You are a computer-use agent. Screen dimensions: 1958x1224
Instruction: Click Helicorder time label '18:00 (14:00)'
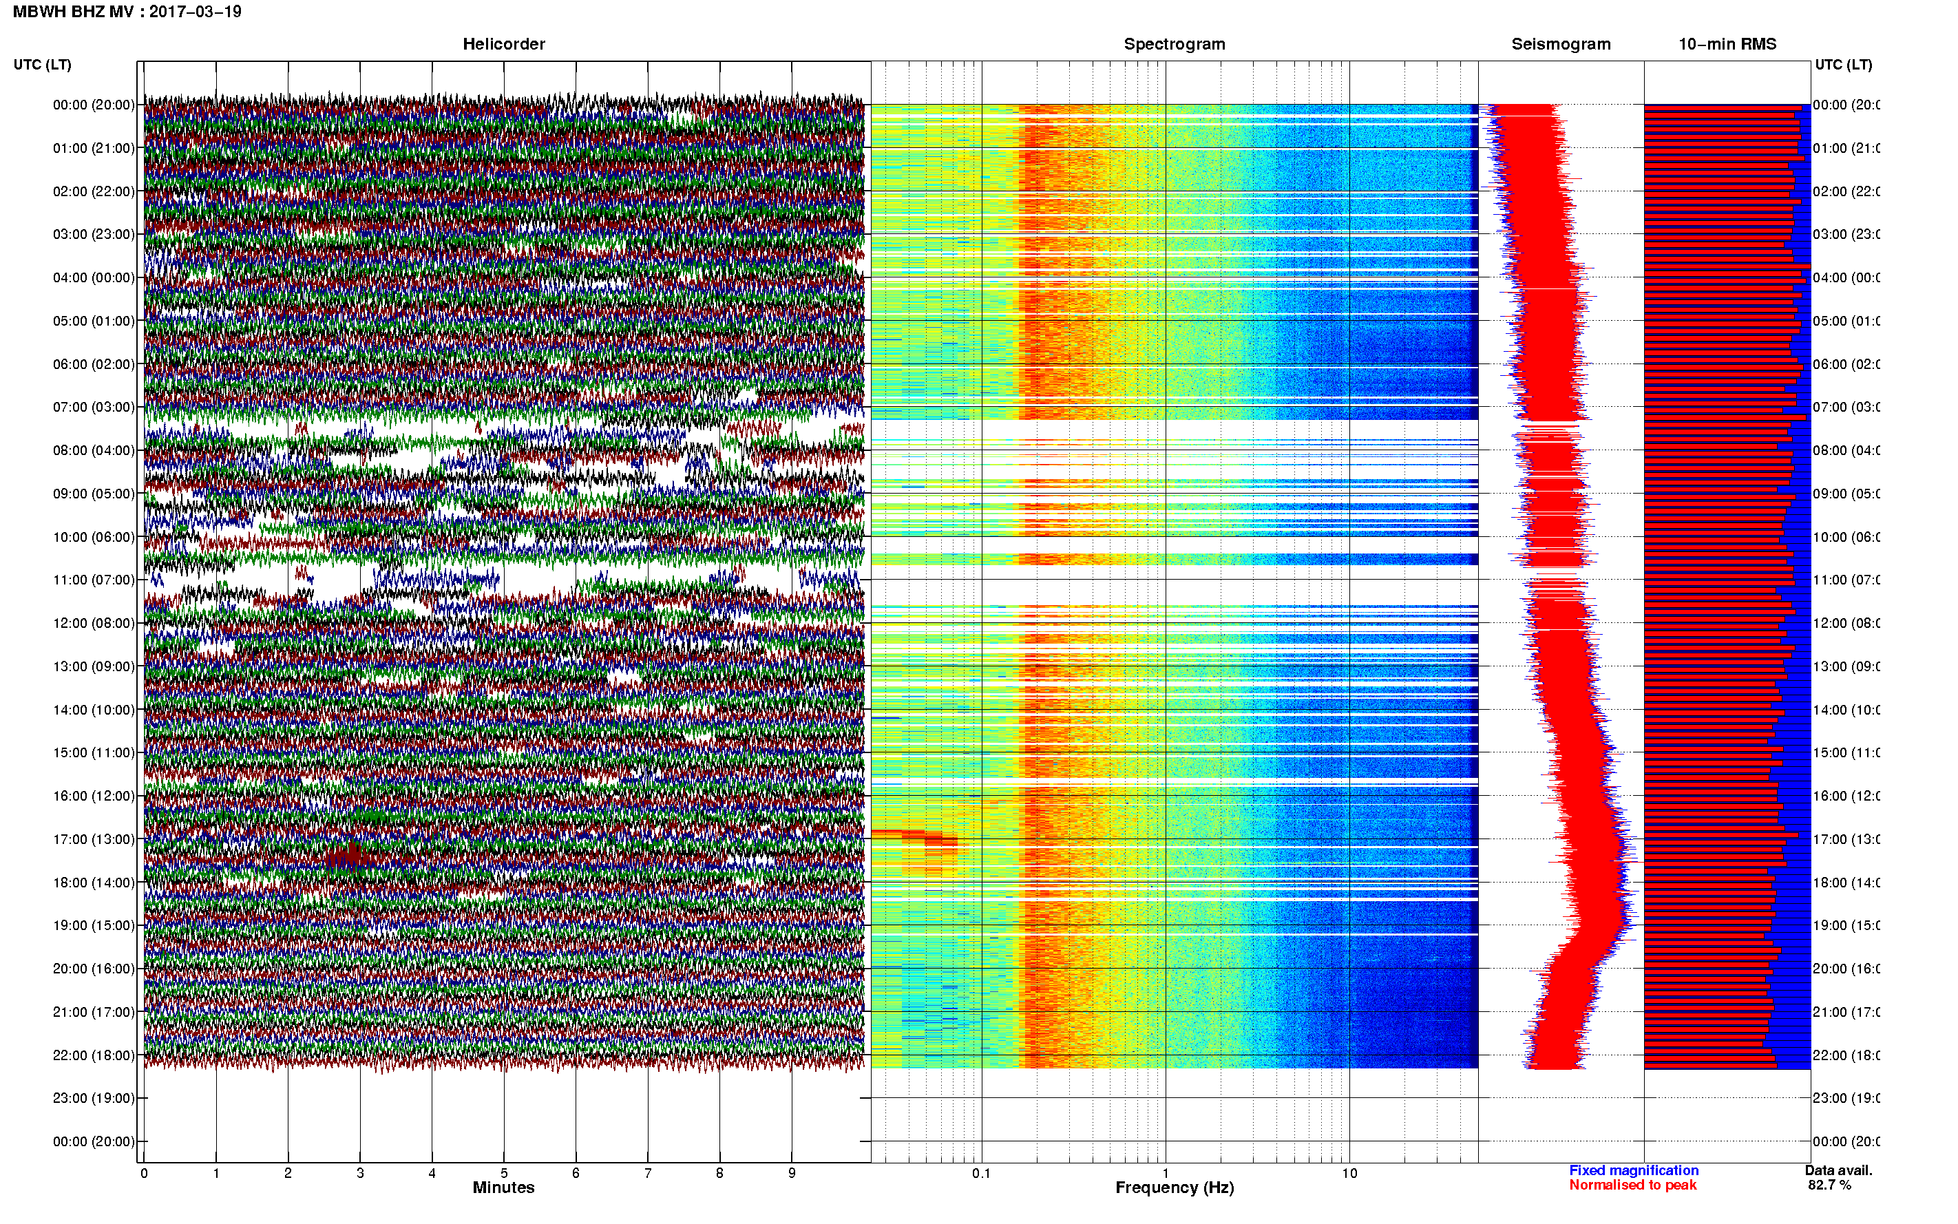click(94, 883)
